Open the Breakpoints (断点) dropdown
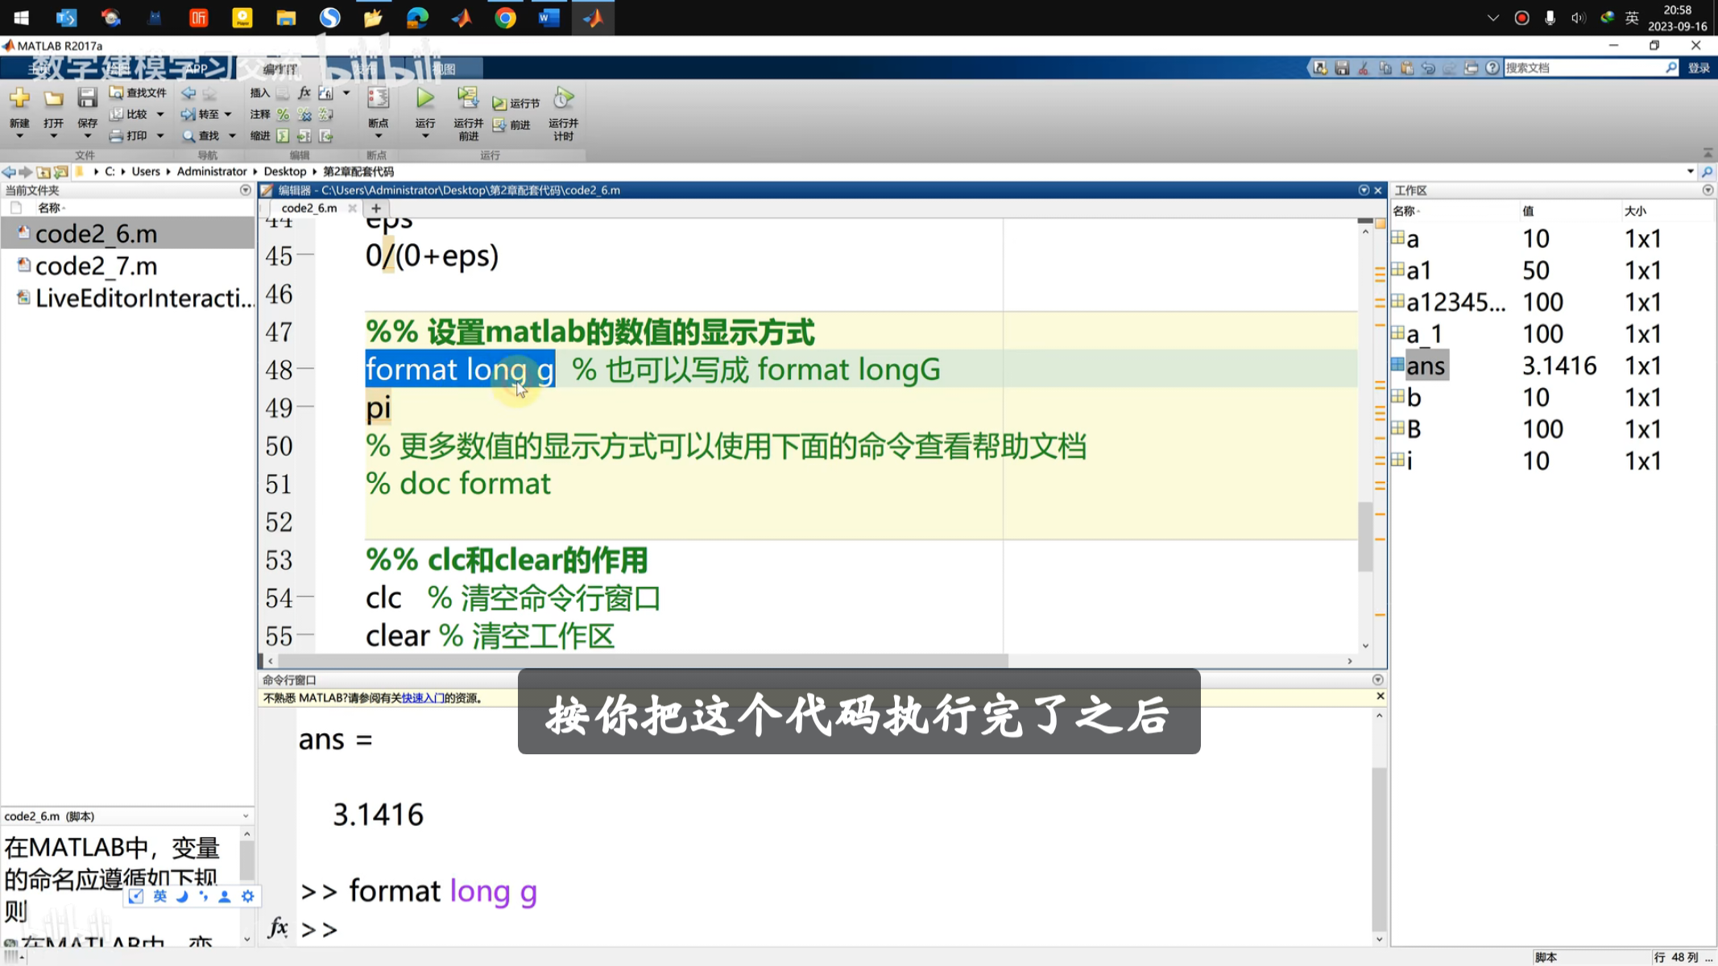The height and width of the screenshot is (966, 1718). pyautogui.click(x=378, y=135)
